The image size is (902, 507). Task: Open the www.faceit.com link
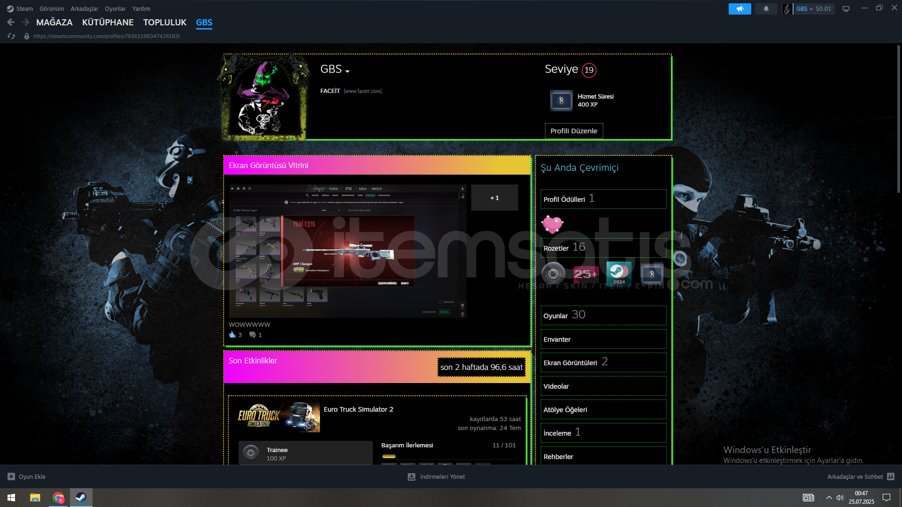(x=363, y=91)
